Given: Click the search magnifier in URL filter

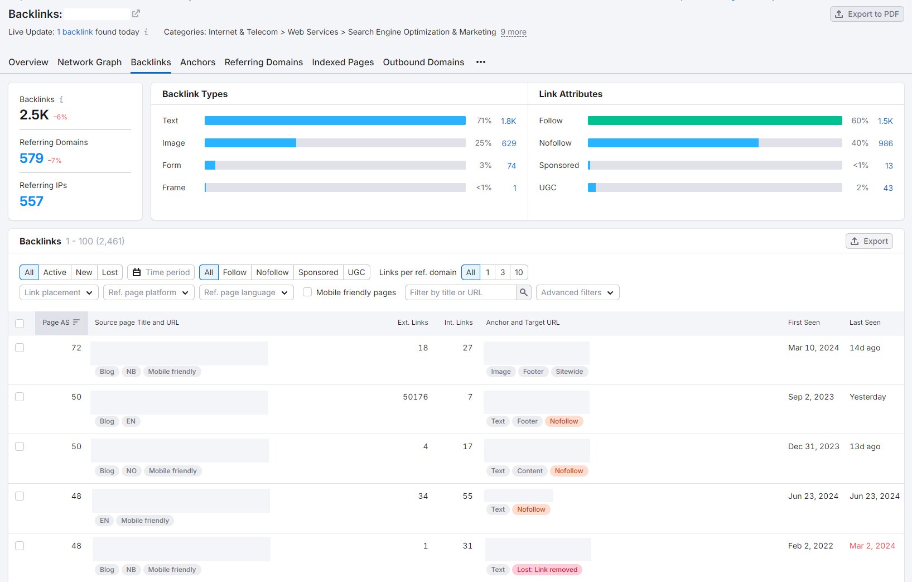Looking at the screenshot, I should click(x=523, y=292).
